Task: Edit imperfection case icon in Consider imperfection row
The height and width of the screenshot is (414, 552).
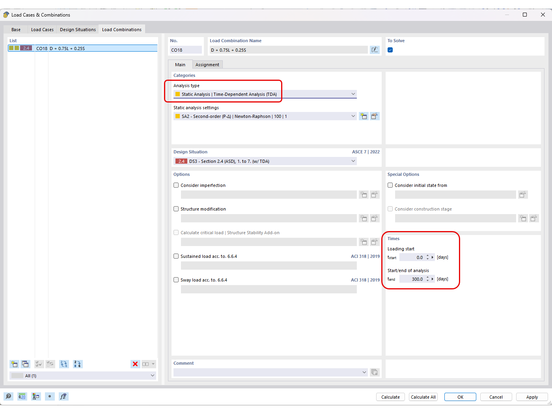Action: point(375,194)
